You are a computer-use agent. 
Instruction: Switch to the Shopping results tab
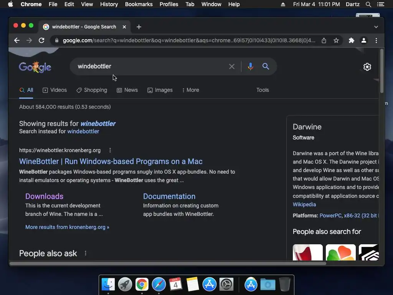[x=92, y=90]
